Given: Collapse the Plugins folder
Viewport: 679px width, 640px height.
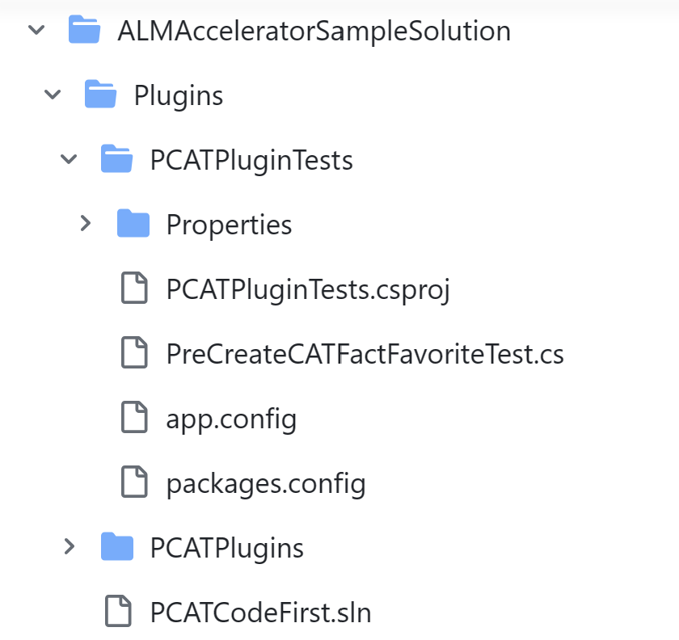Looking at the screenshot, I should tap(52, 95).
